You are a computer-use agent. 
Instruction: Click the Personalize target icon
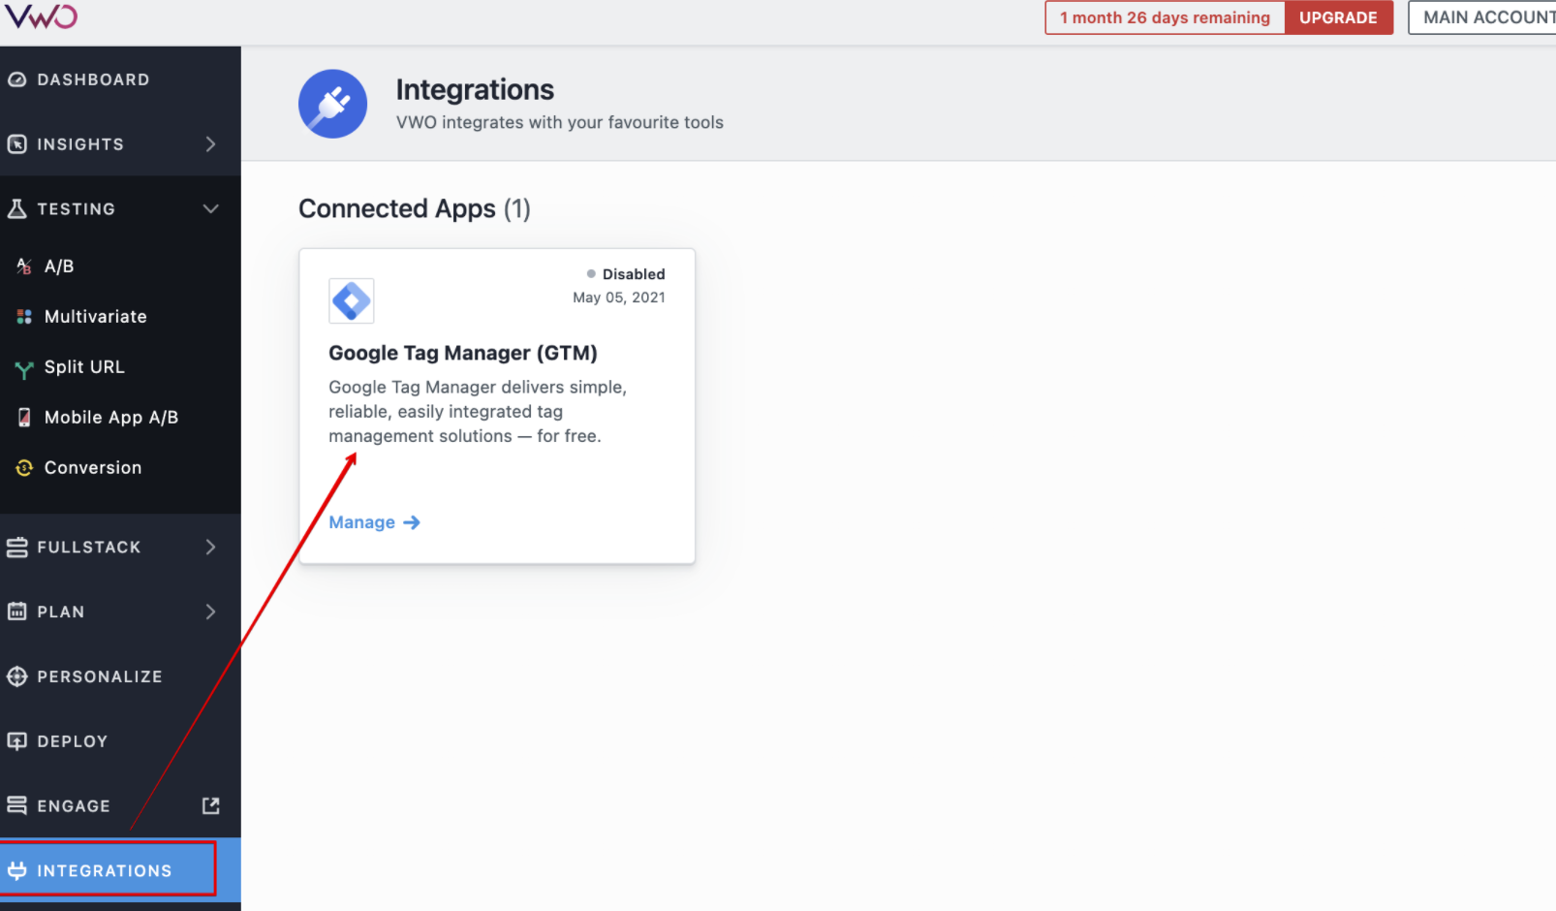(17, 676)
